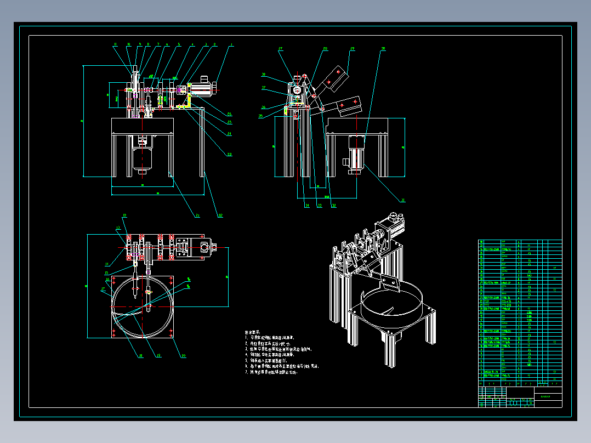Click the circular bowl in the top view

[x=143, y=306]
